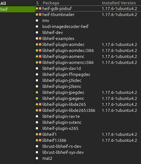Click the Ubuntu icon next to libheif-plugin-aomdec:i386
The height and width of the screenshot is (164, 141).
(x=40, y=51)
